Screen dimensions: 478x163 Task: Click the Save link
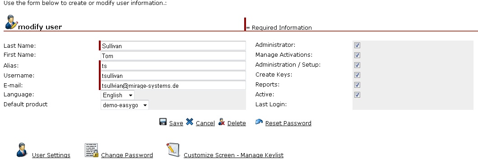tap(176, 123)
